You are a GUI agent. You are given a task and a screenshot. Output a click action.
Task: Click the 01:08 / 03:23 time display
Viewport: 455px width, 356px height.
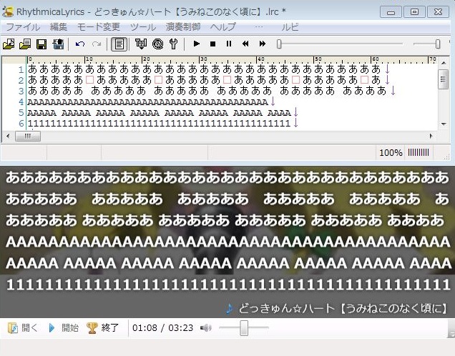pos(162,328)
